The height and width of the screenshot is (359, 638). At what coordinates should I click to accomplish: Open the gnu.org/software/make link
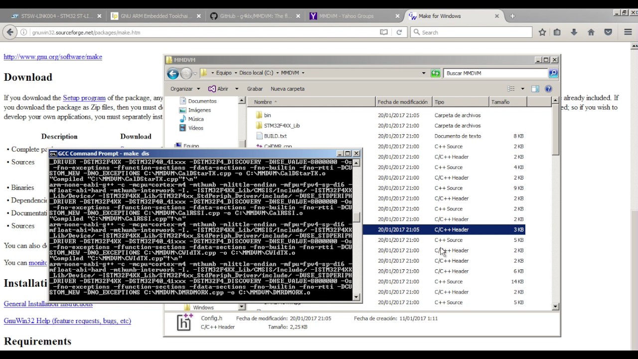53,57
